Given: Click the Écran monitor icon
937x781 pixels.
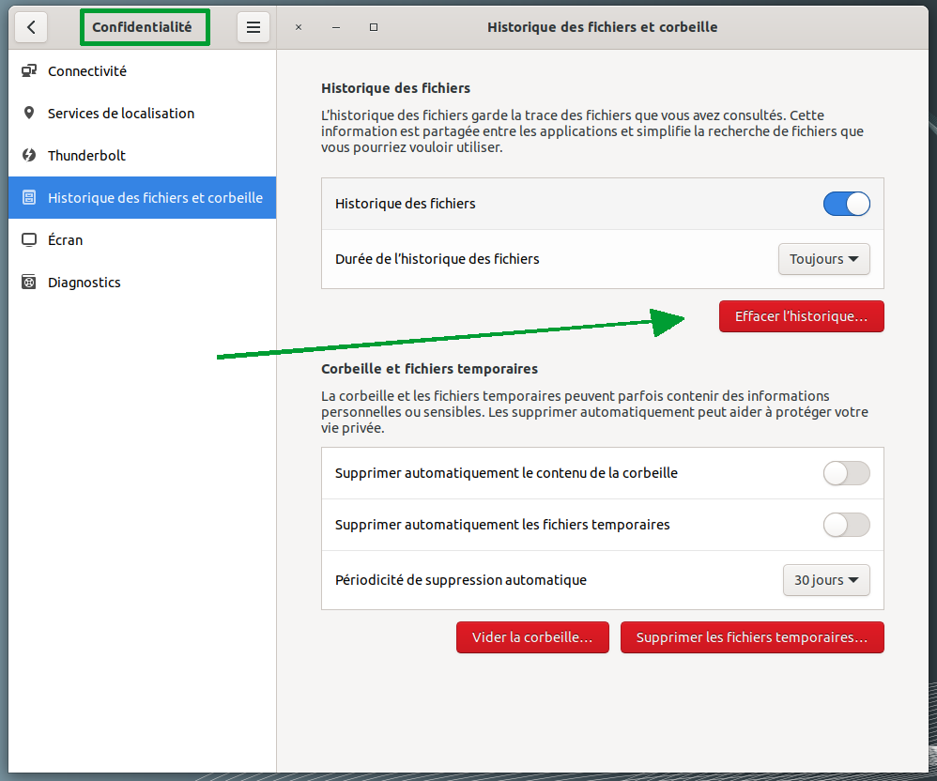Looking at the screenshot, I should coord(29,239).
